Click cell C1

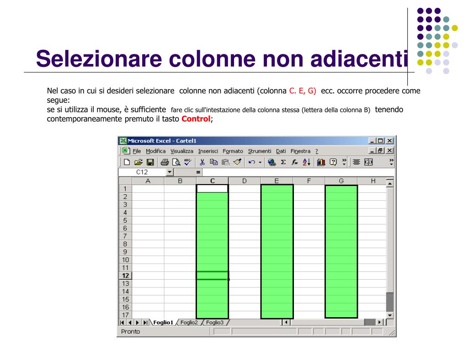click(x=212, y=189)
